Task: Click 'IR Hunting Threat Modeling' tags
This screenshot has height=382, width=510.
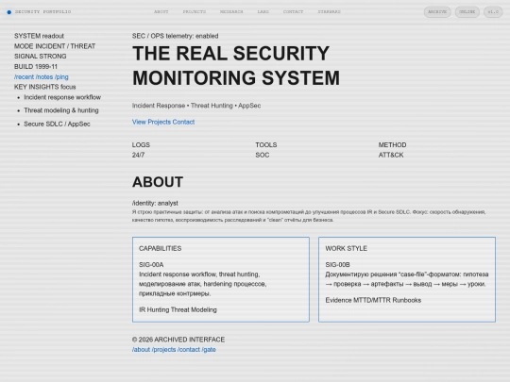Action: click(x=178, y=310)
